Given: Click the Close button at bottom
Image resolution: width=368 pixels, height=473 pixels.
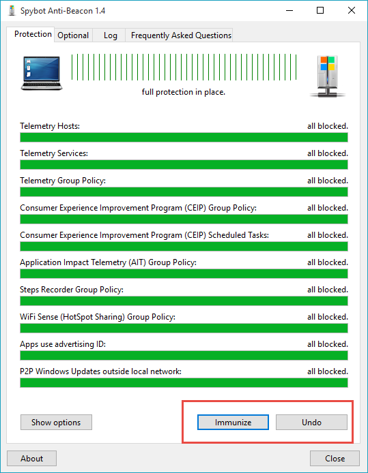Looking at the screenshot, I should [x=335, y=458].
